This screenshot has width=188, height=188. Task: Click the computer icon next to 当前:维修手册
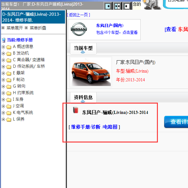(x=4, y=40)
